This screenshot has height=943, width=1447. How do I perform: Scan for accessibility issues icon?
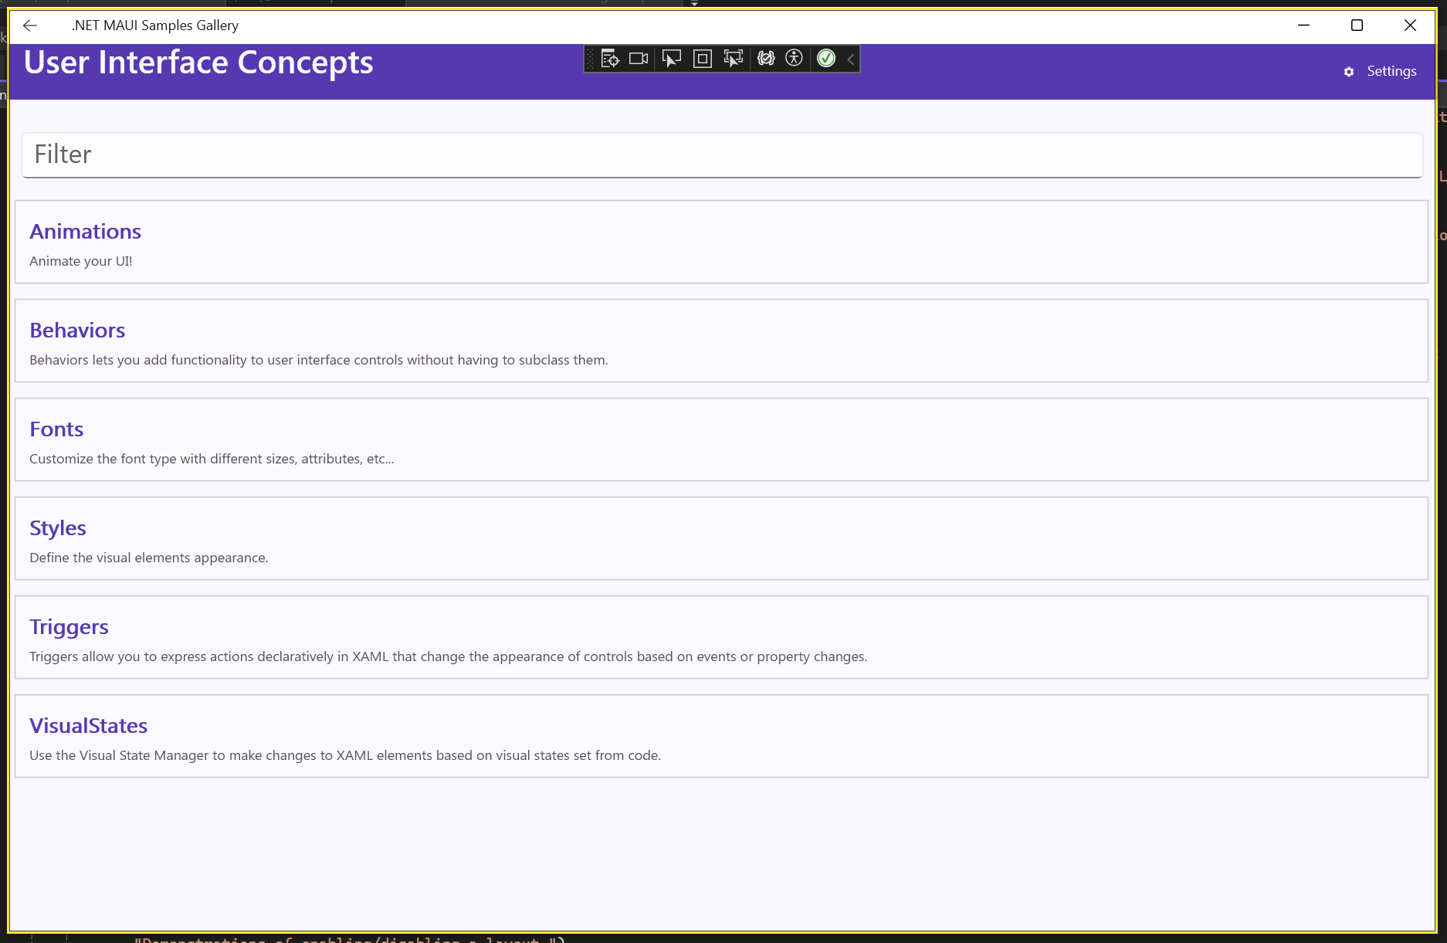point(794,59)
